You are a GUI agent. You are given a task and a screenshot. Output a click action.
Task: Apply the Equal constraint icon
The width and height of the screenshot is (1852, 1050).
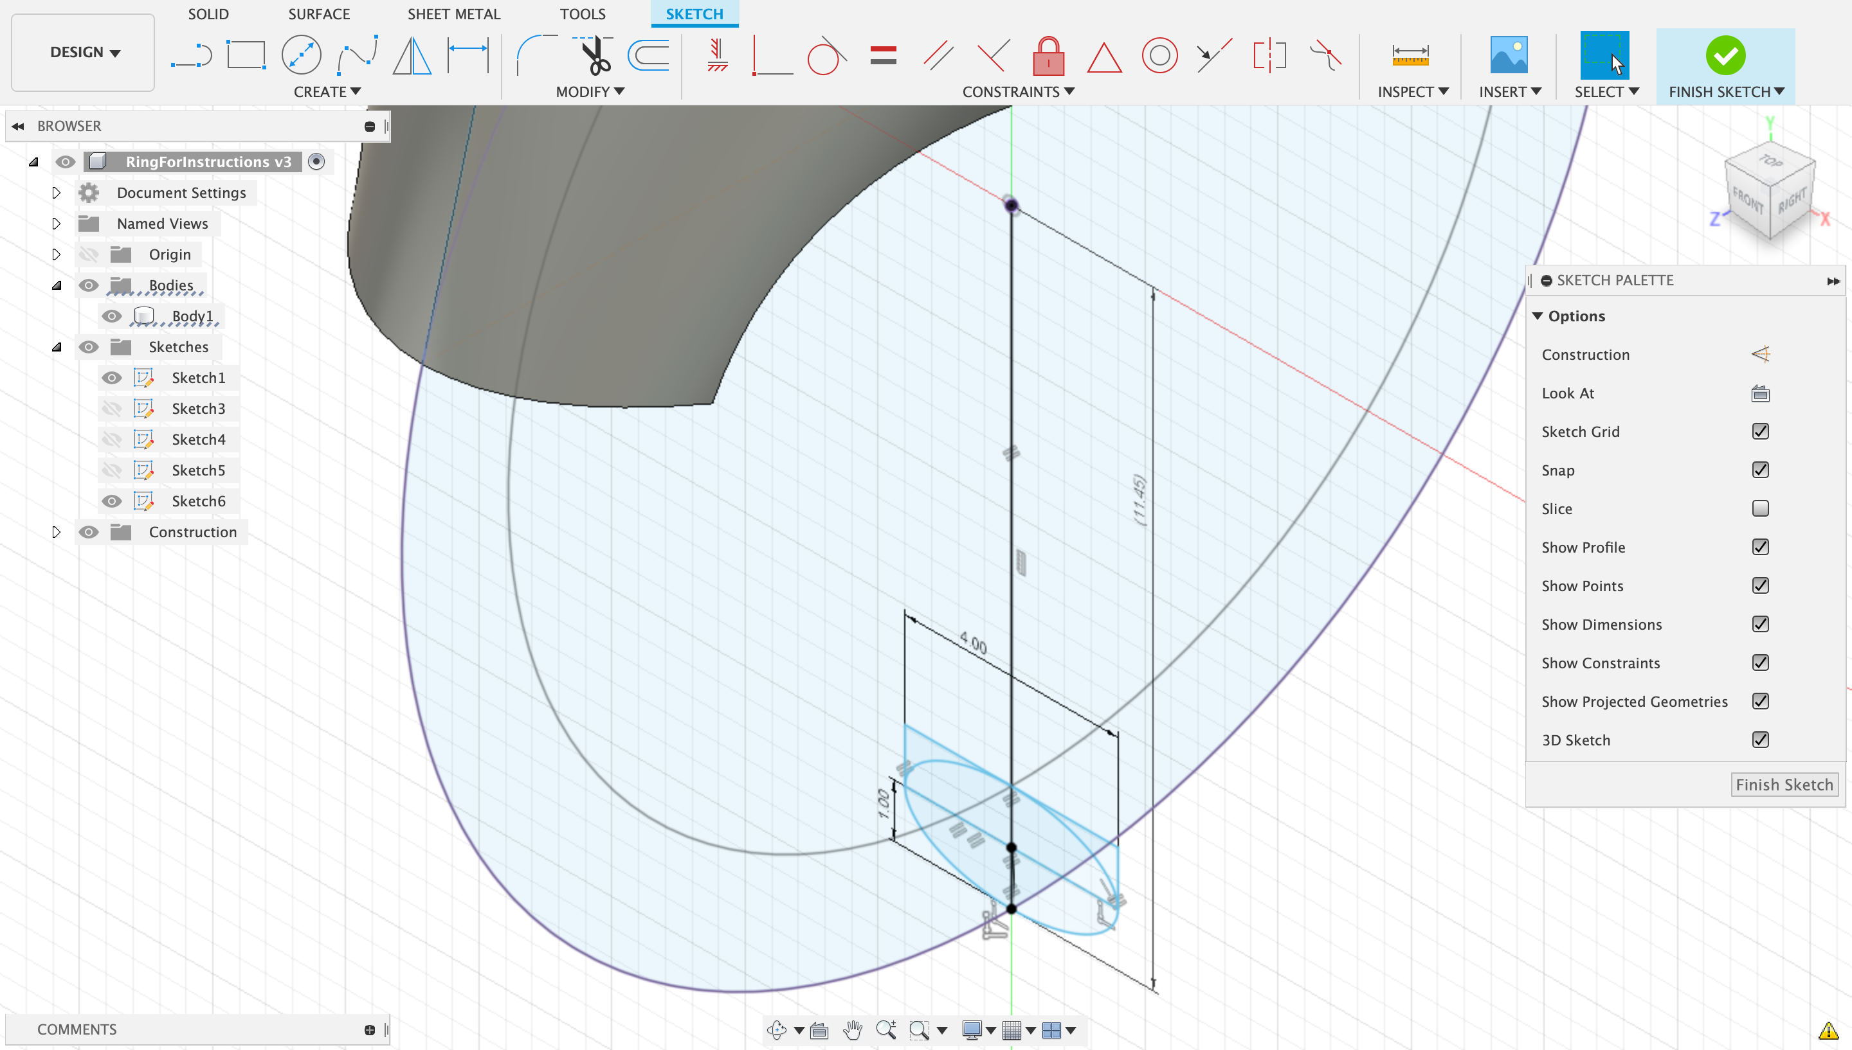coord(882,55)
